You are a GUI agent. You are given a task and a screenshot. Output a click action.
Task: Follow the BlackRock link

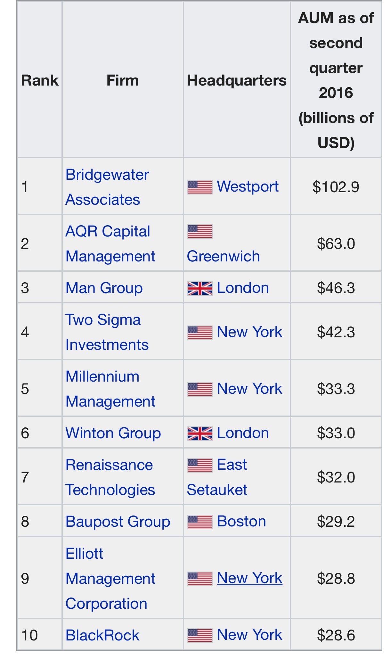[x=102, y=635]
